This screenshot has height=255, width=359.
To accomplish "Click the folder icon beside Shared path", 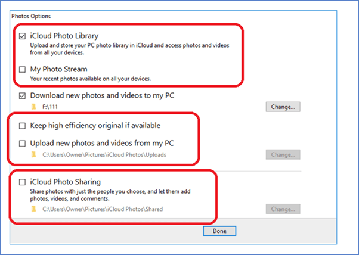I will click(34, 209).
